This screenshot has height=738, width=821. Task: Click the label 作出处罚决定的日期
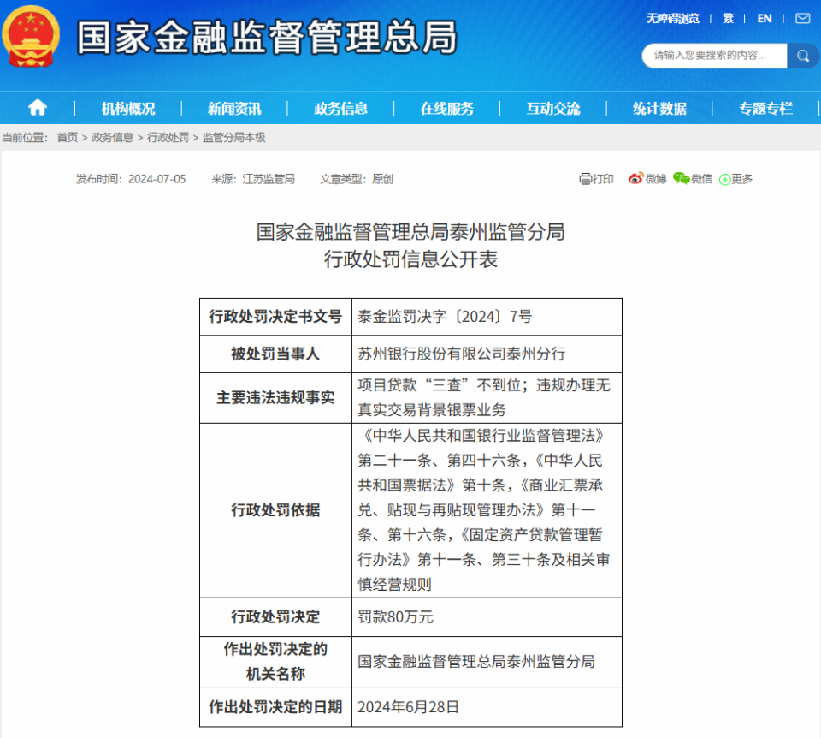coord(275,707)
